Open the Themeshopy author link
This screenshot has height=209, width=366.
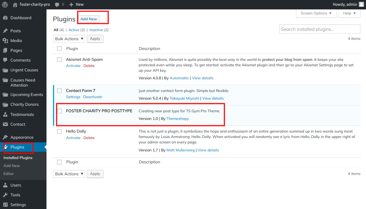(x=178, y=118)
